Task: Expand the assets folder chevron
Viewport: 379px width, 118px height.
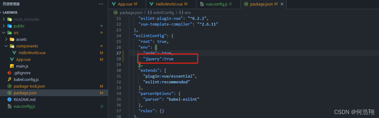Action: click(x=6, y=39)
